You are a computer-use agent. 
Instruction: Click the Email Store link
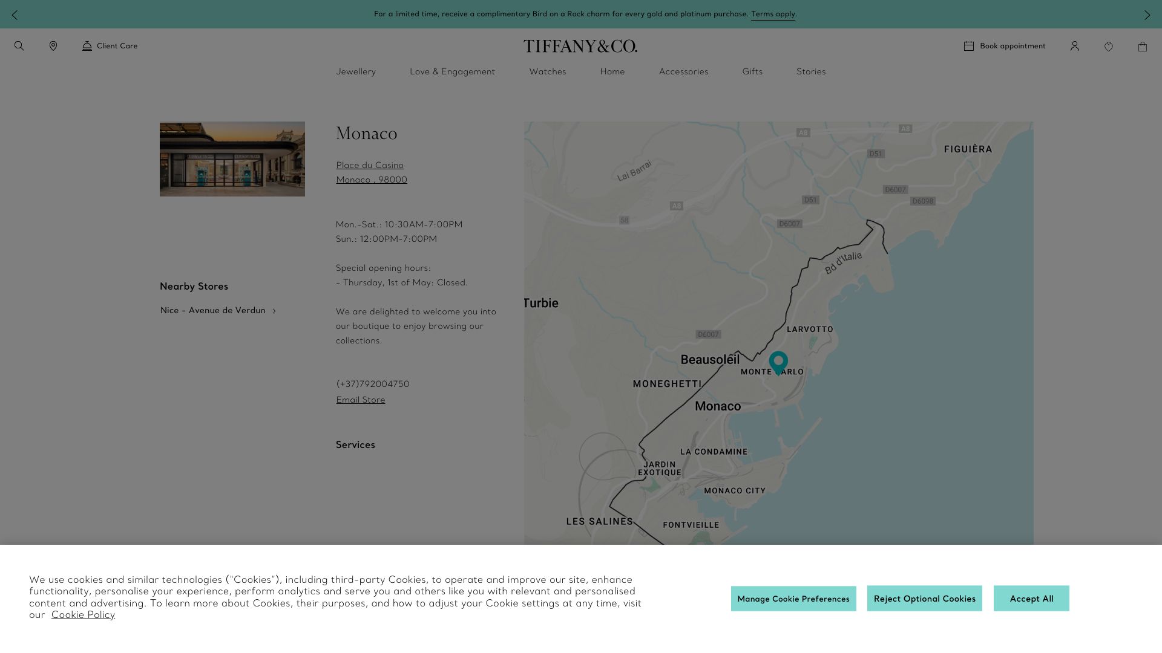coord(361,400)
